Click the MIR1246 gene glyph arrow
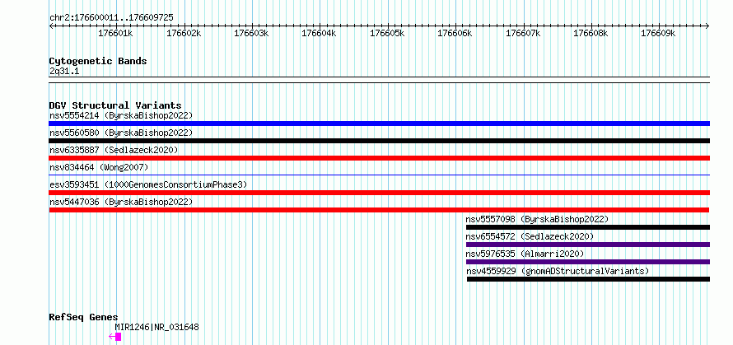This screenshot has width=733, height=345. pyautogui.click(x=115, y=337)
